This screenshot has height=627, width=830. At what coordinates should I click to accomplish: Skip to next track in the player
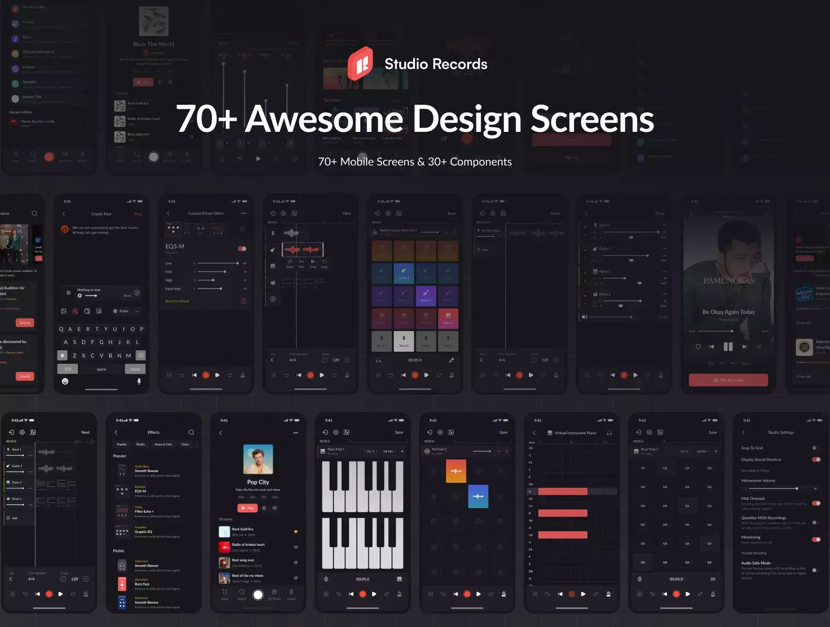click(x=744, y=347)
